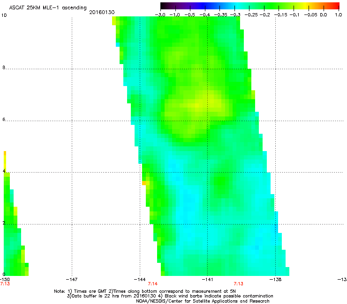
Task: Click the '-0.4' color scale label
Action: [205, 15]
